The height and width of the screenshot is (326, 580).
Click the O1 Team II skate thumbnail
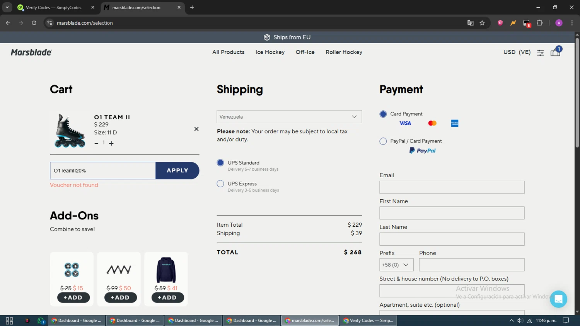[70, 130]
